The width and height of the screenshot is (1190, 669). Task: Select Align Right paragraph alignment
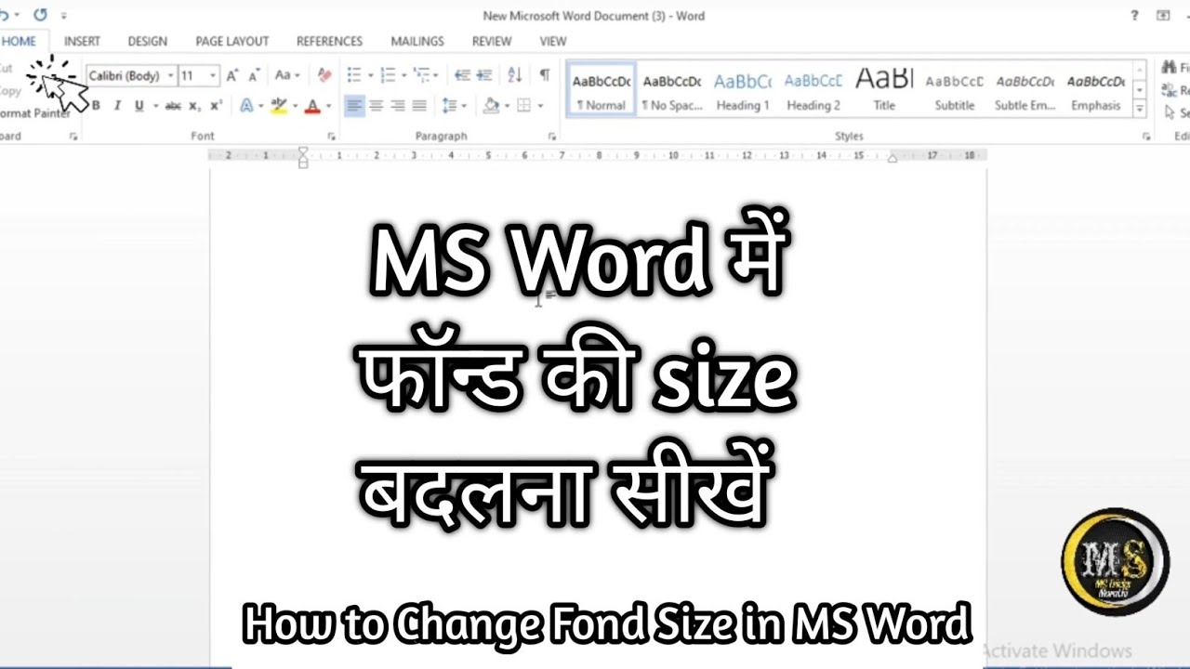click(x=397, y=106)
